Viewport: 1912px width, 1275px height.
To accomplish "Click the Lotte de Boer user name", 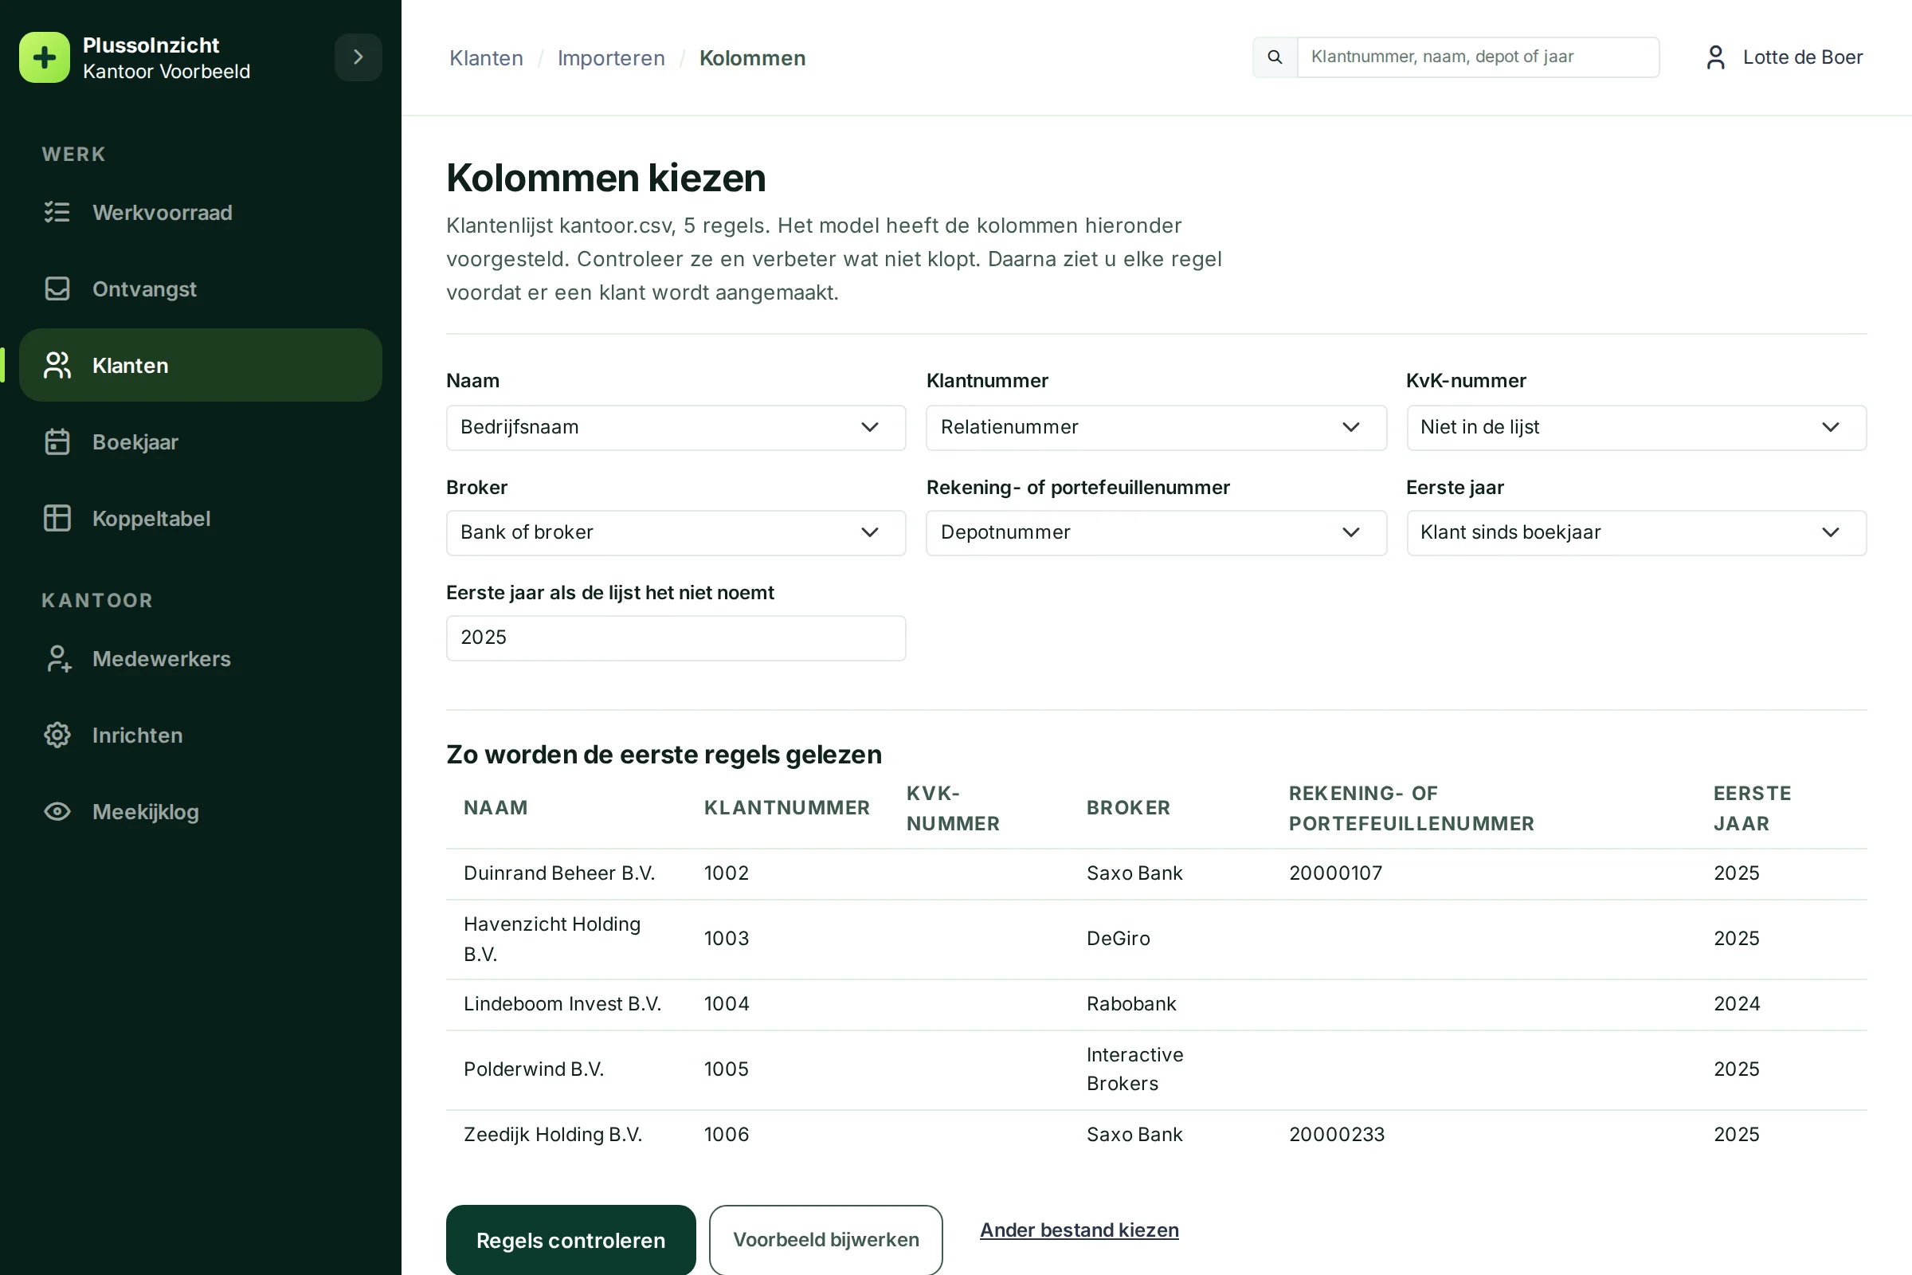I will click(1803, 57).
